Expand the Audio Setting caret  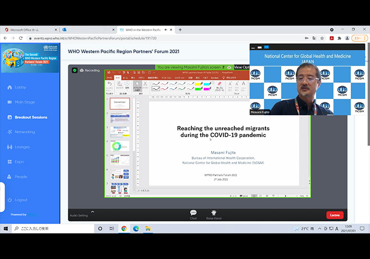click(x=92, y=211)
